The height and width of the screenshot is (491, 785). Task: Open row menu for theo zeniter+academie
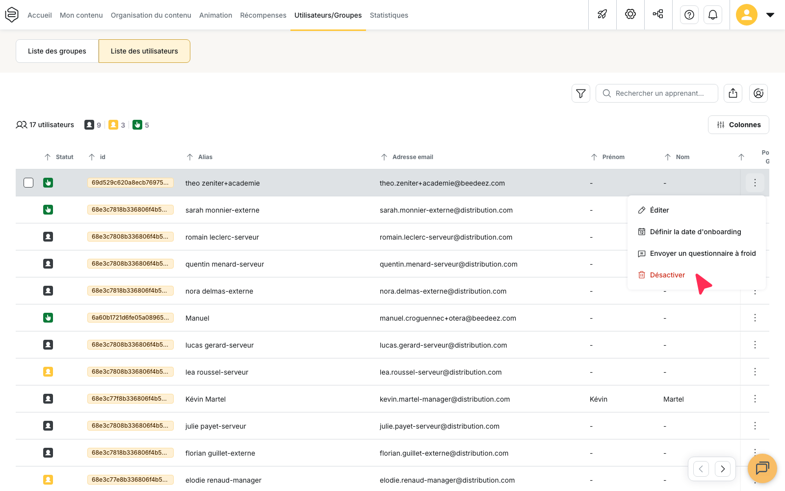pyautogui.click(x=755, y=183)
